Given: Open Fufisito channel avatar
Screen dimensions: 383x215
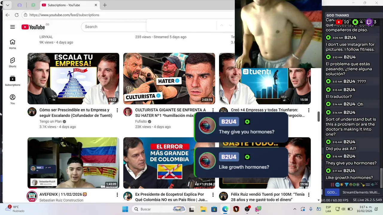Looking at the screenshot, I should (128, 112).
